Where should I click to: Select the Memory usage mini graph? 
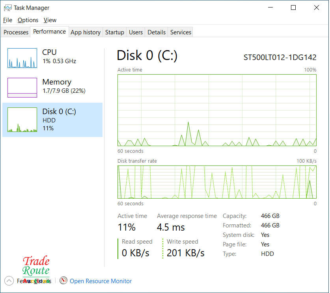(x=22, y=88)
